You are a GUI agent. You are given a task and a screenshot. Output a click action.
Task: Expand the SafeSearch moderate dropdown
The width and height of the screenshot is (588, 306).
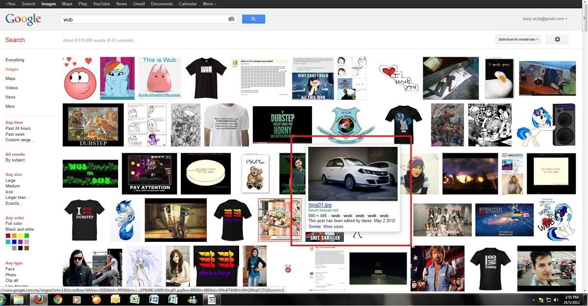518,40
